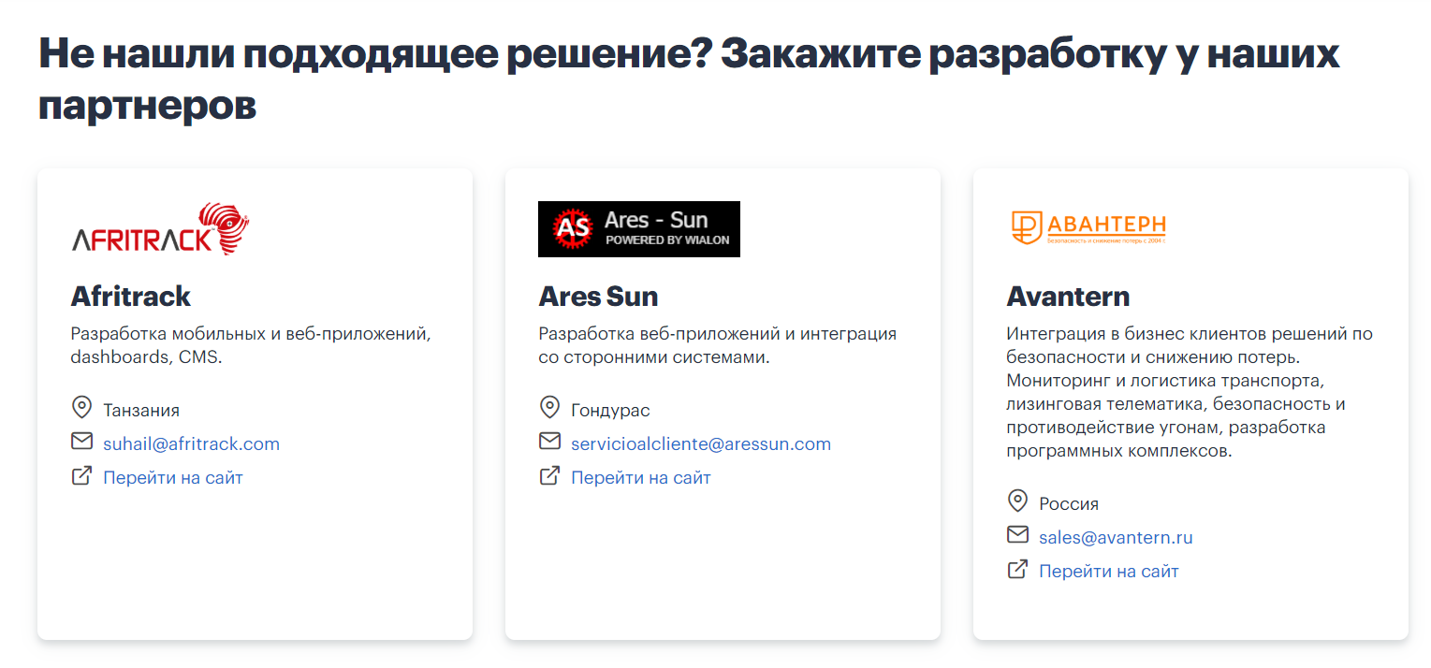Click the location pin icon next to Россия

pos(1017,501)
